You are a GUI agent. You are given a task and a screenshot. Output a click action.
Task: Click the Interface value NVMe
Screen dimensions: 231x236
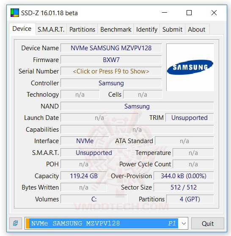[x=85, y=141]
